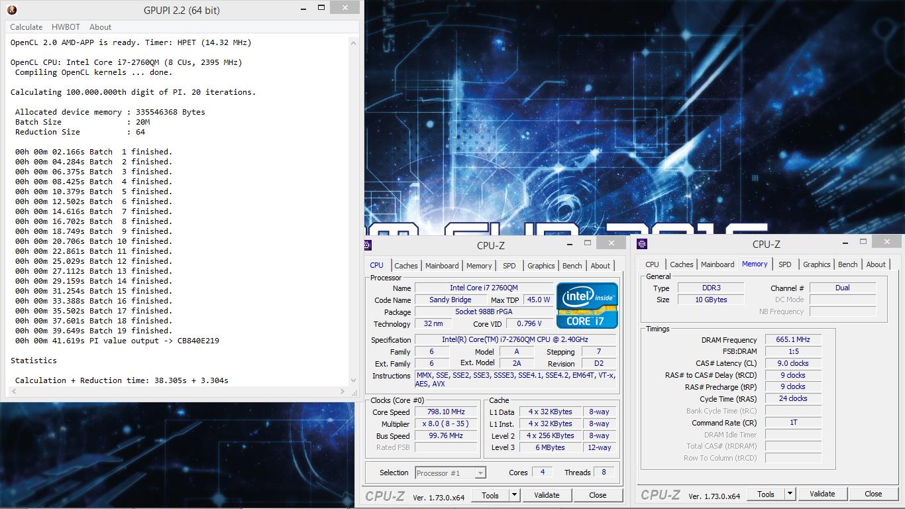Click the GPUPI app icon in title bar

(x=11, y=10)
